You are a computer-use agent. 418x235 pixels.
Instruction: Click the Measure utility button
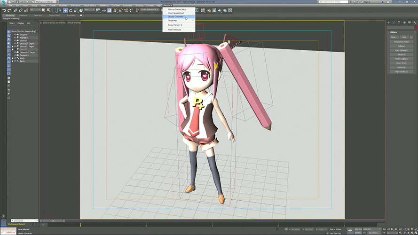(x=401, y=55)
